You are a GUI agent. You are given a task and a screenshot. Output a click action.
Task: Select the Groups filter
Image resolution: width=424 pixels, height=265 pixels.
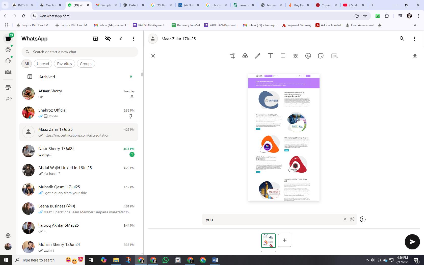click(x=86, y=64)
